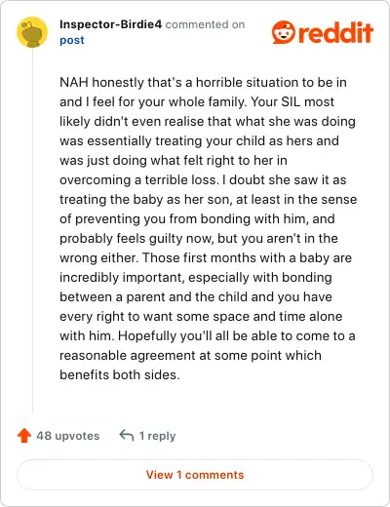Click the 'View 1 comments' button
This screenshot has width=390, height=507.
(x=195, y=475)
